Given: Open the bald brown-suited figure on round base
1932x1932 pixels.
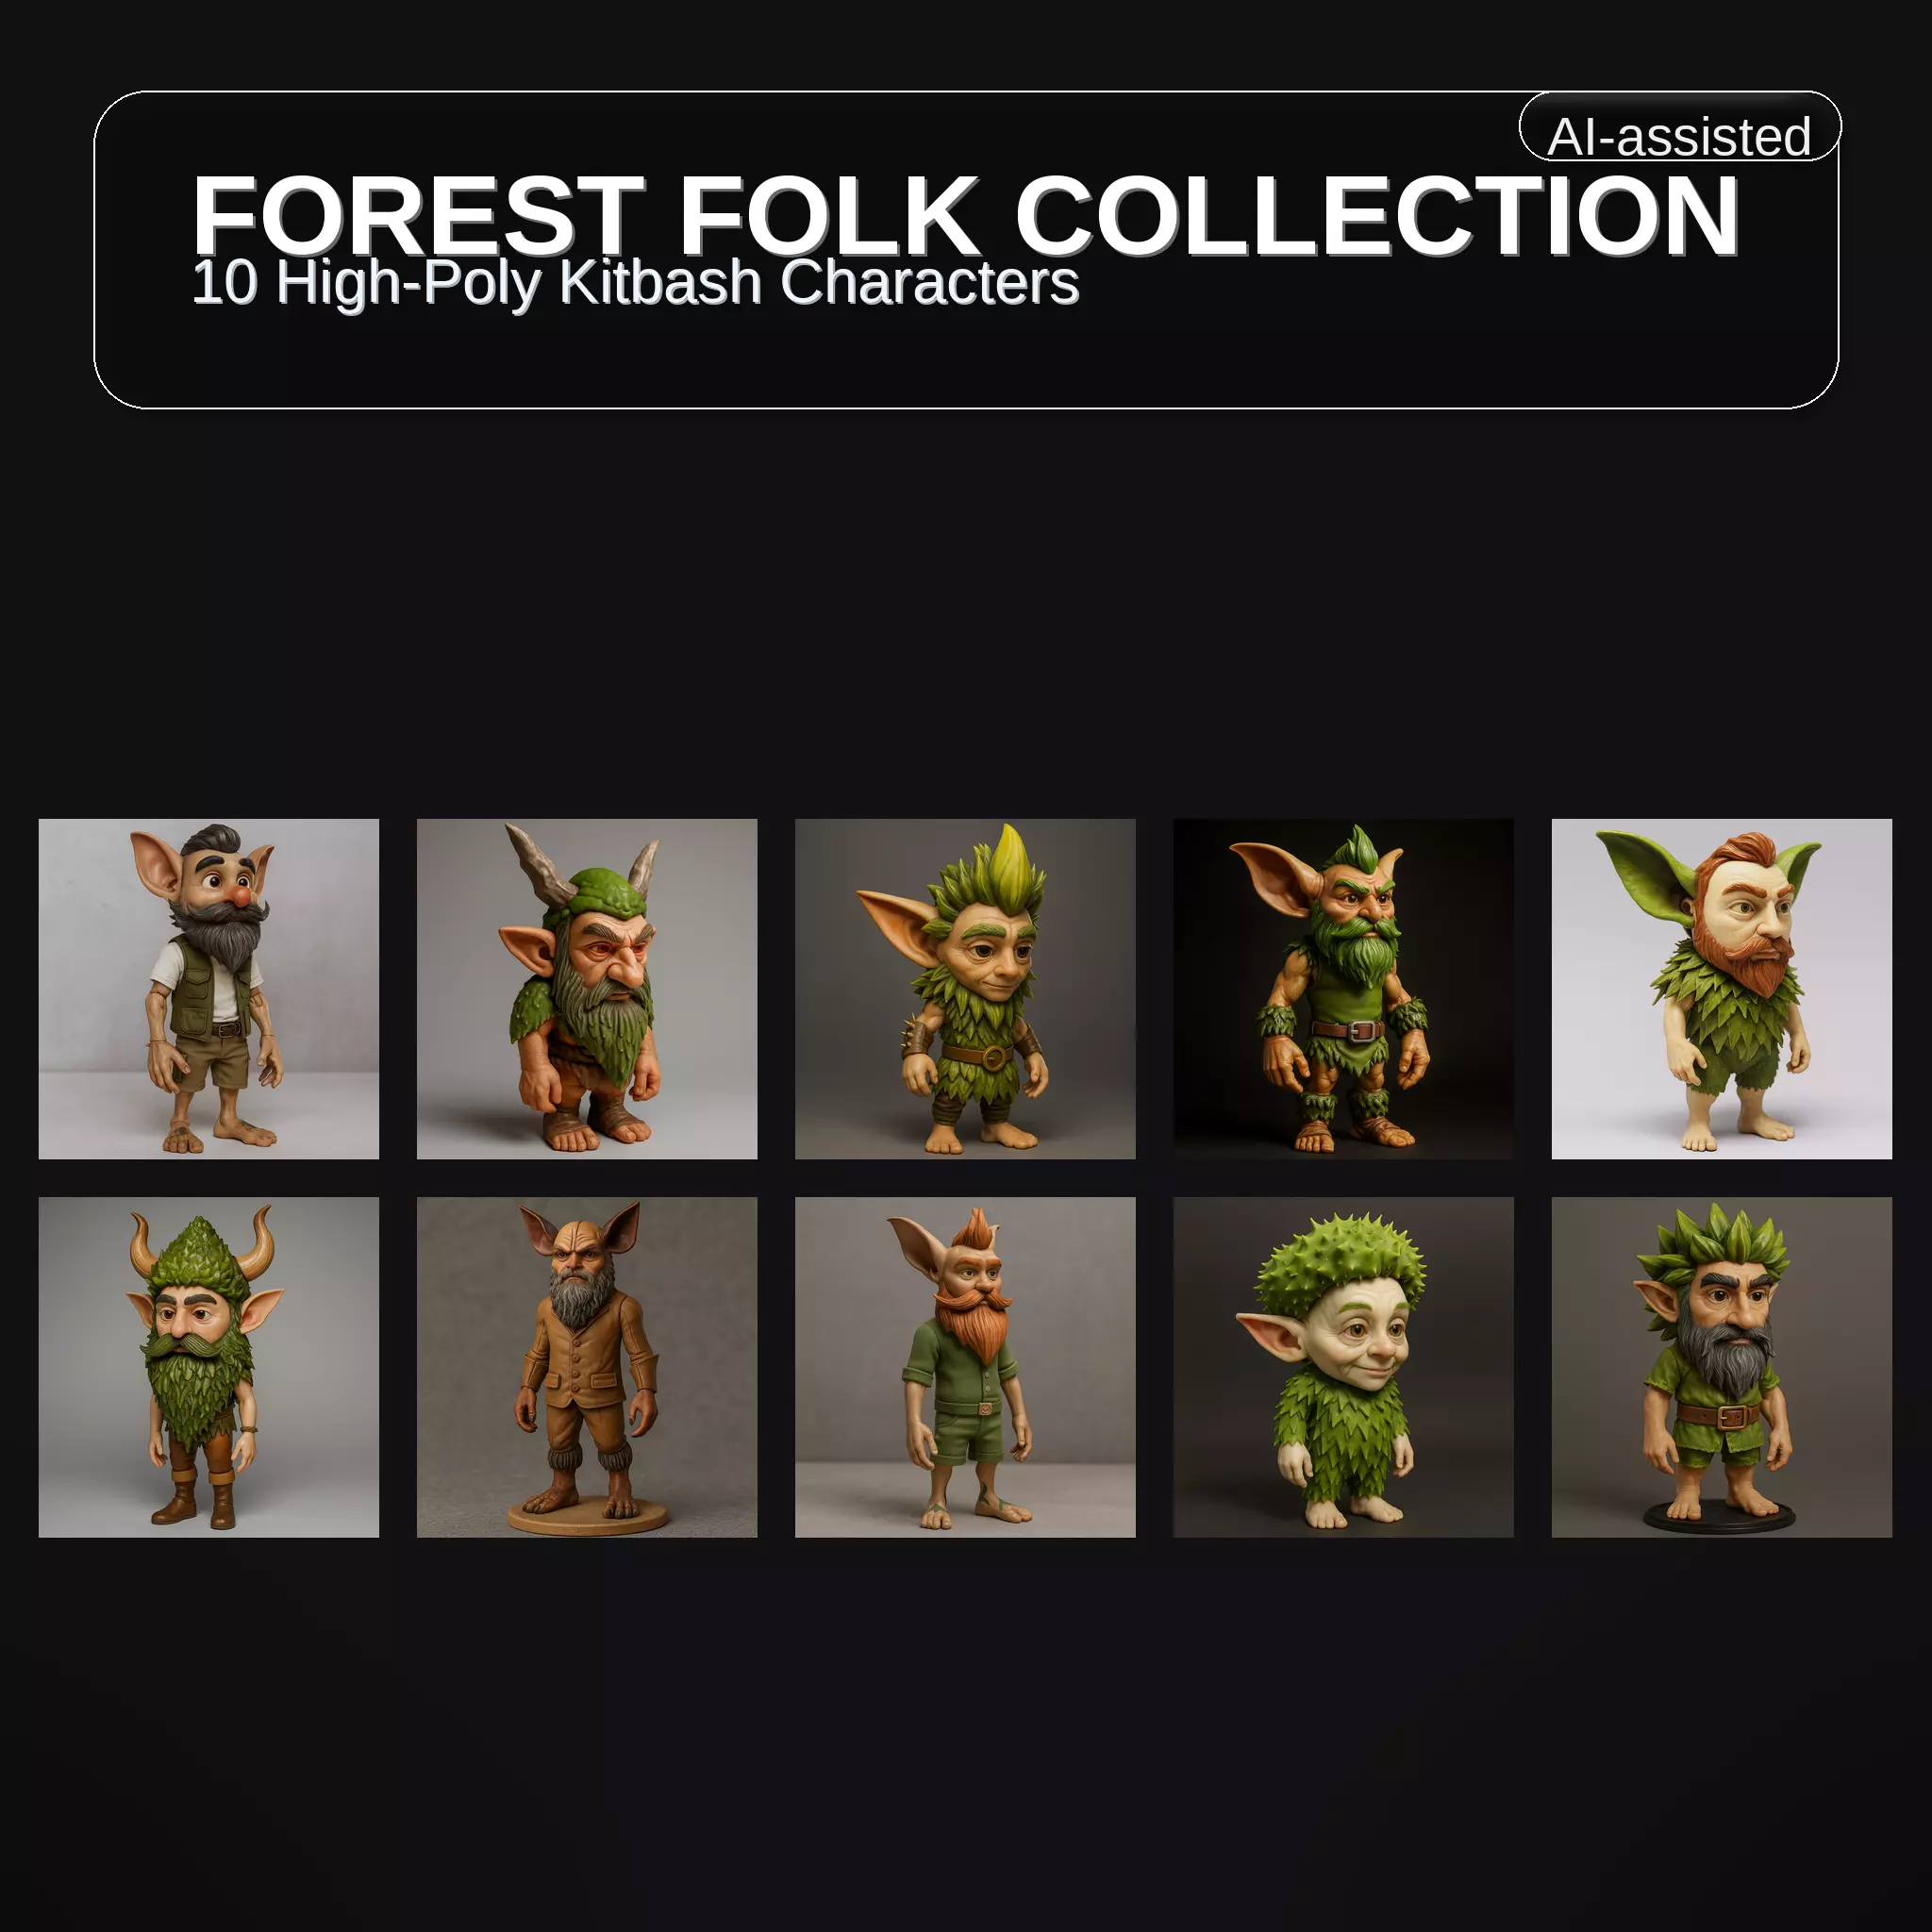Looking at the screenshot, I should 587,1367.
